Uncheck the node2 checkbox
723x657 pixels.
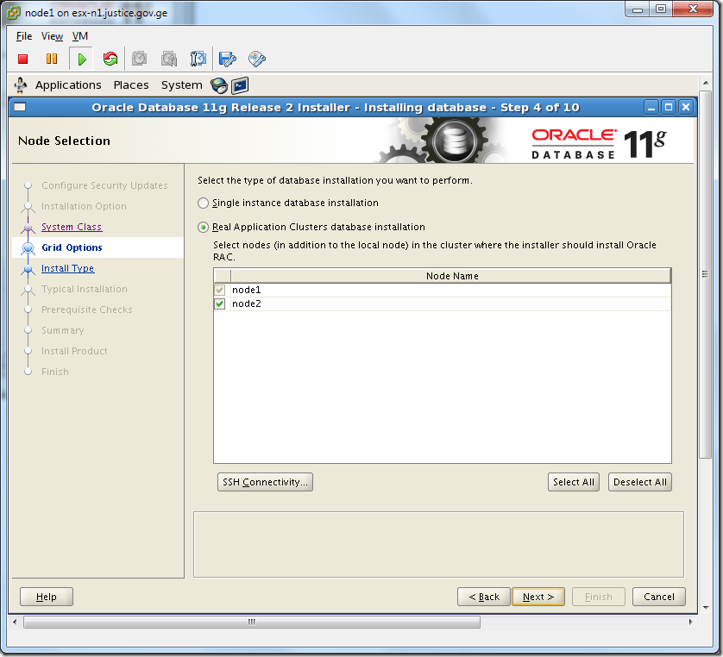pyautogui.click(x=220, y=303)
